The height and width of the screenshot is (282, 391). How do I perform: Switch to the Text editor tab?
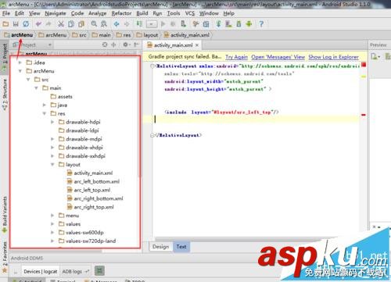tap(181, 247)
